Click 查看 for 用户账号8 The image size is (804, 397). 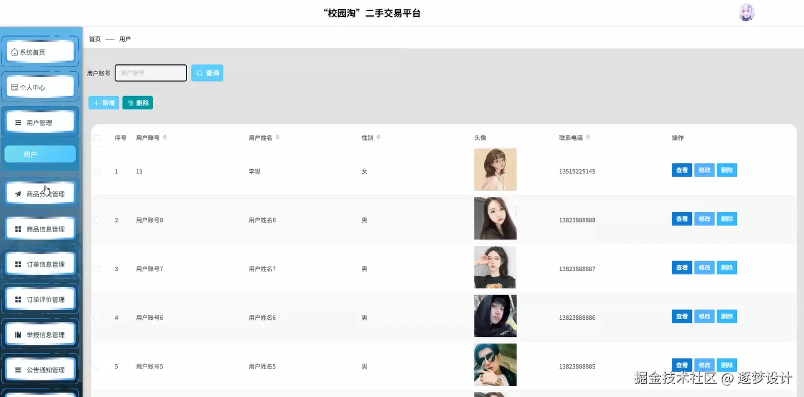point(682,219)
